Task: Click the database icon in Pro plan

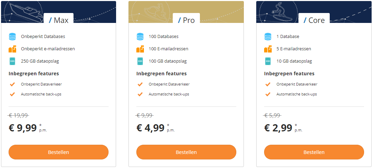Action: (140, 37)
